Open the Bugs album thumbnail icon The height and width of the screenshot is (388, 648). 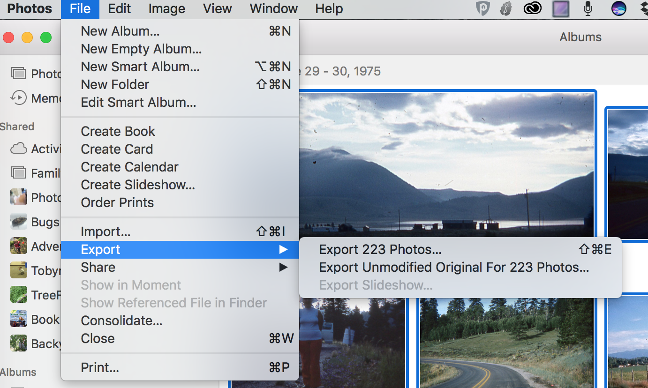coord(18,221)
